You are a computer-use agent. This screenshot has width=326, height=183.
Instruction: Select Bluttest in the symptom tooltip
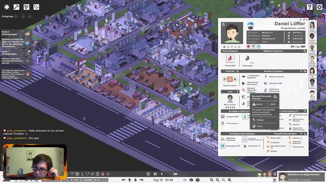(x=261, y=120)
